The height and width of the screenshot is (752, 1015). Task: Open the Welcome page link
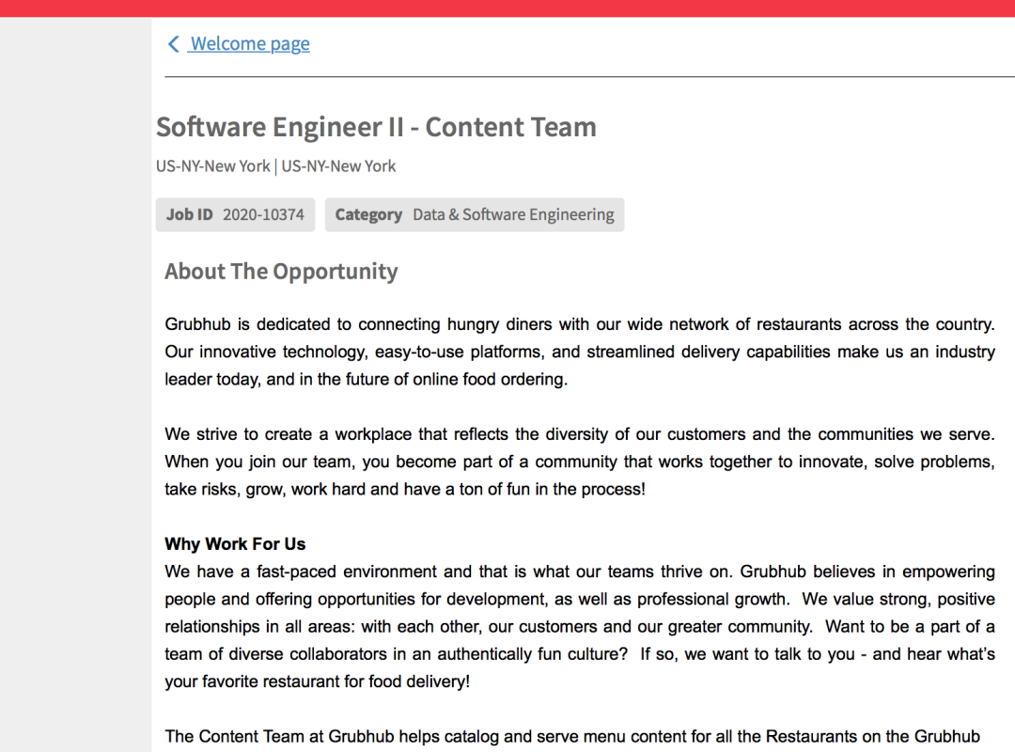click(x=250, y=44)
